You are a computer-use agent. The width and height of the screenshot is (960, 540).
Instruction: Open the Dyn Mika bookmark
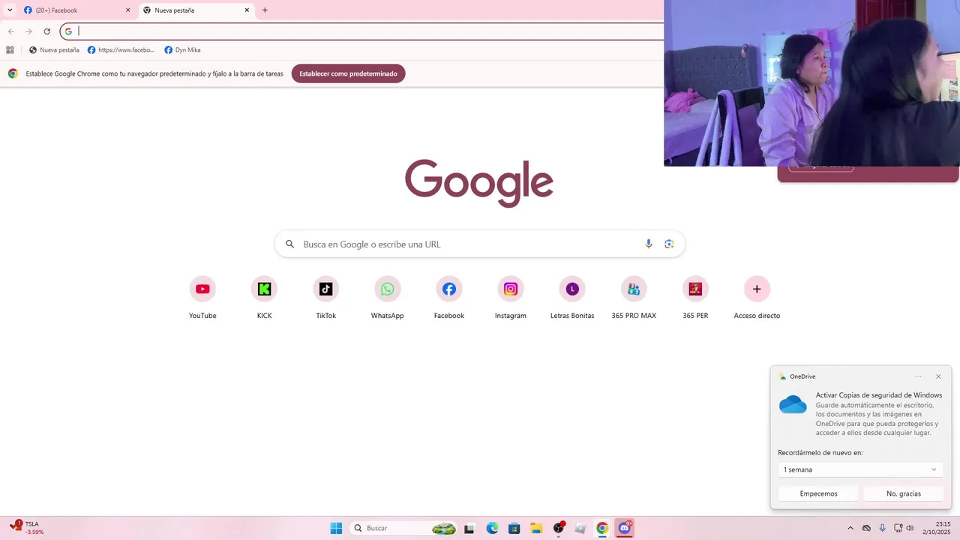[x=182, y=50]
